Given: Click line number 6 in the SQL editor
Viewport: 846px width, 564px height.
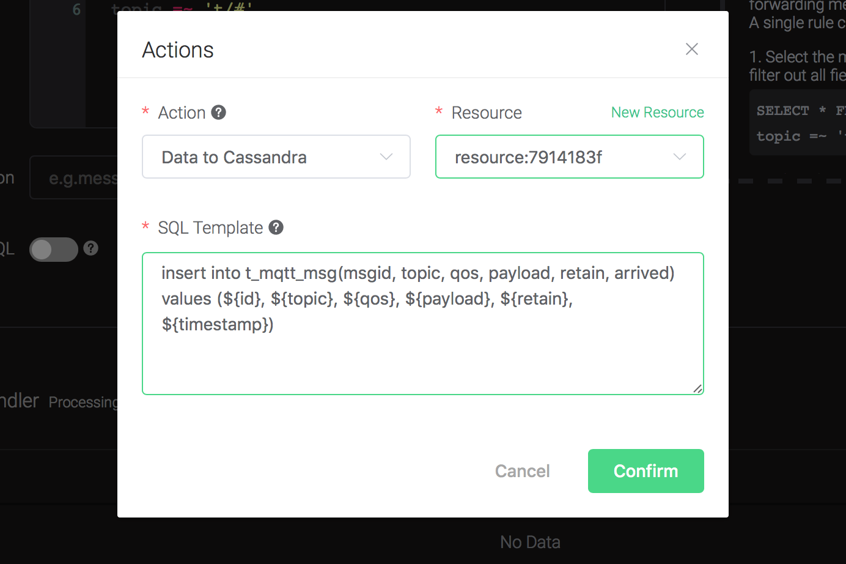Looking at the screenshot, I should tap(76, 9).
